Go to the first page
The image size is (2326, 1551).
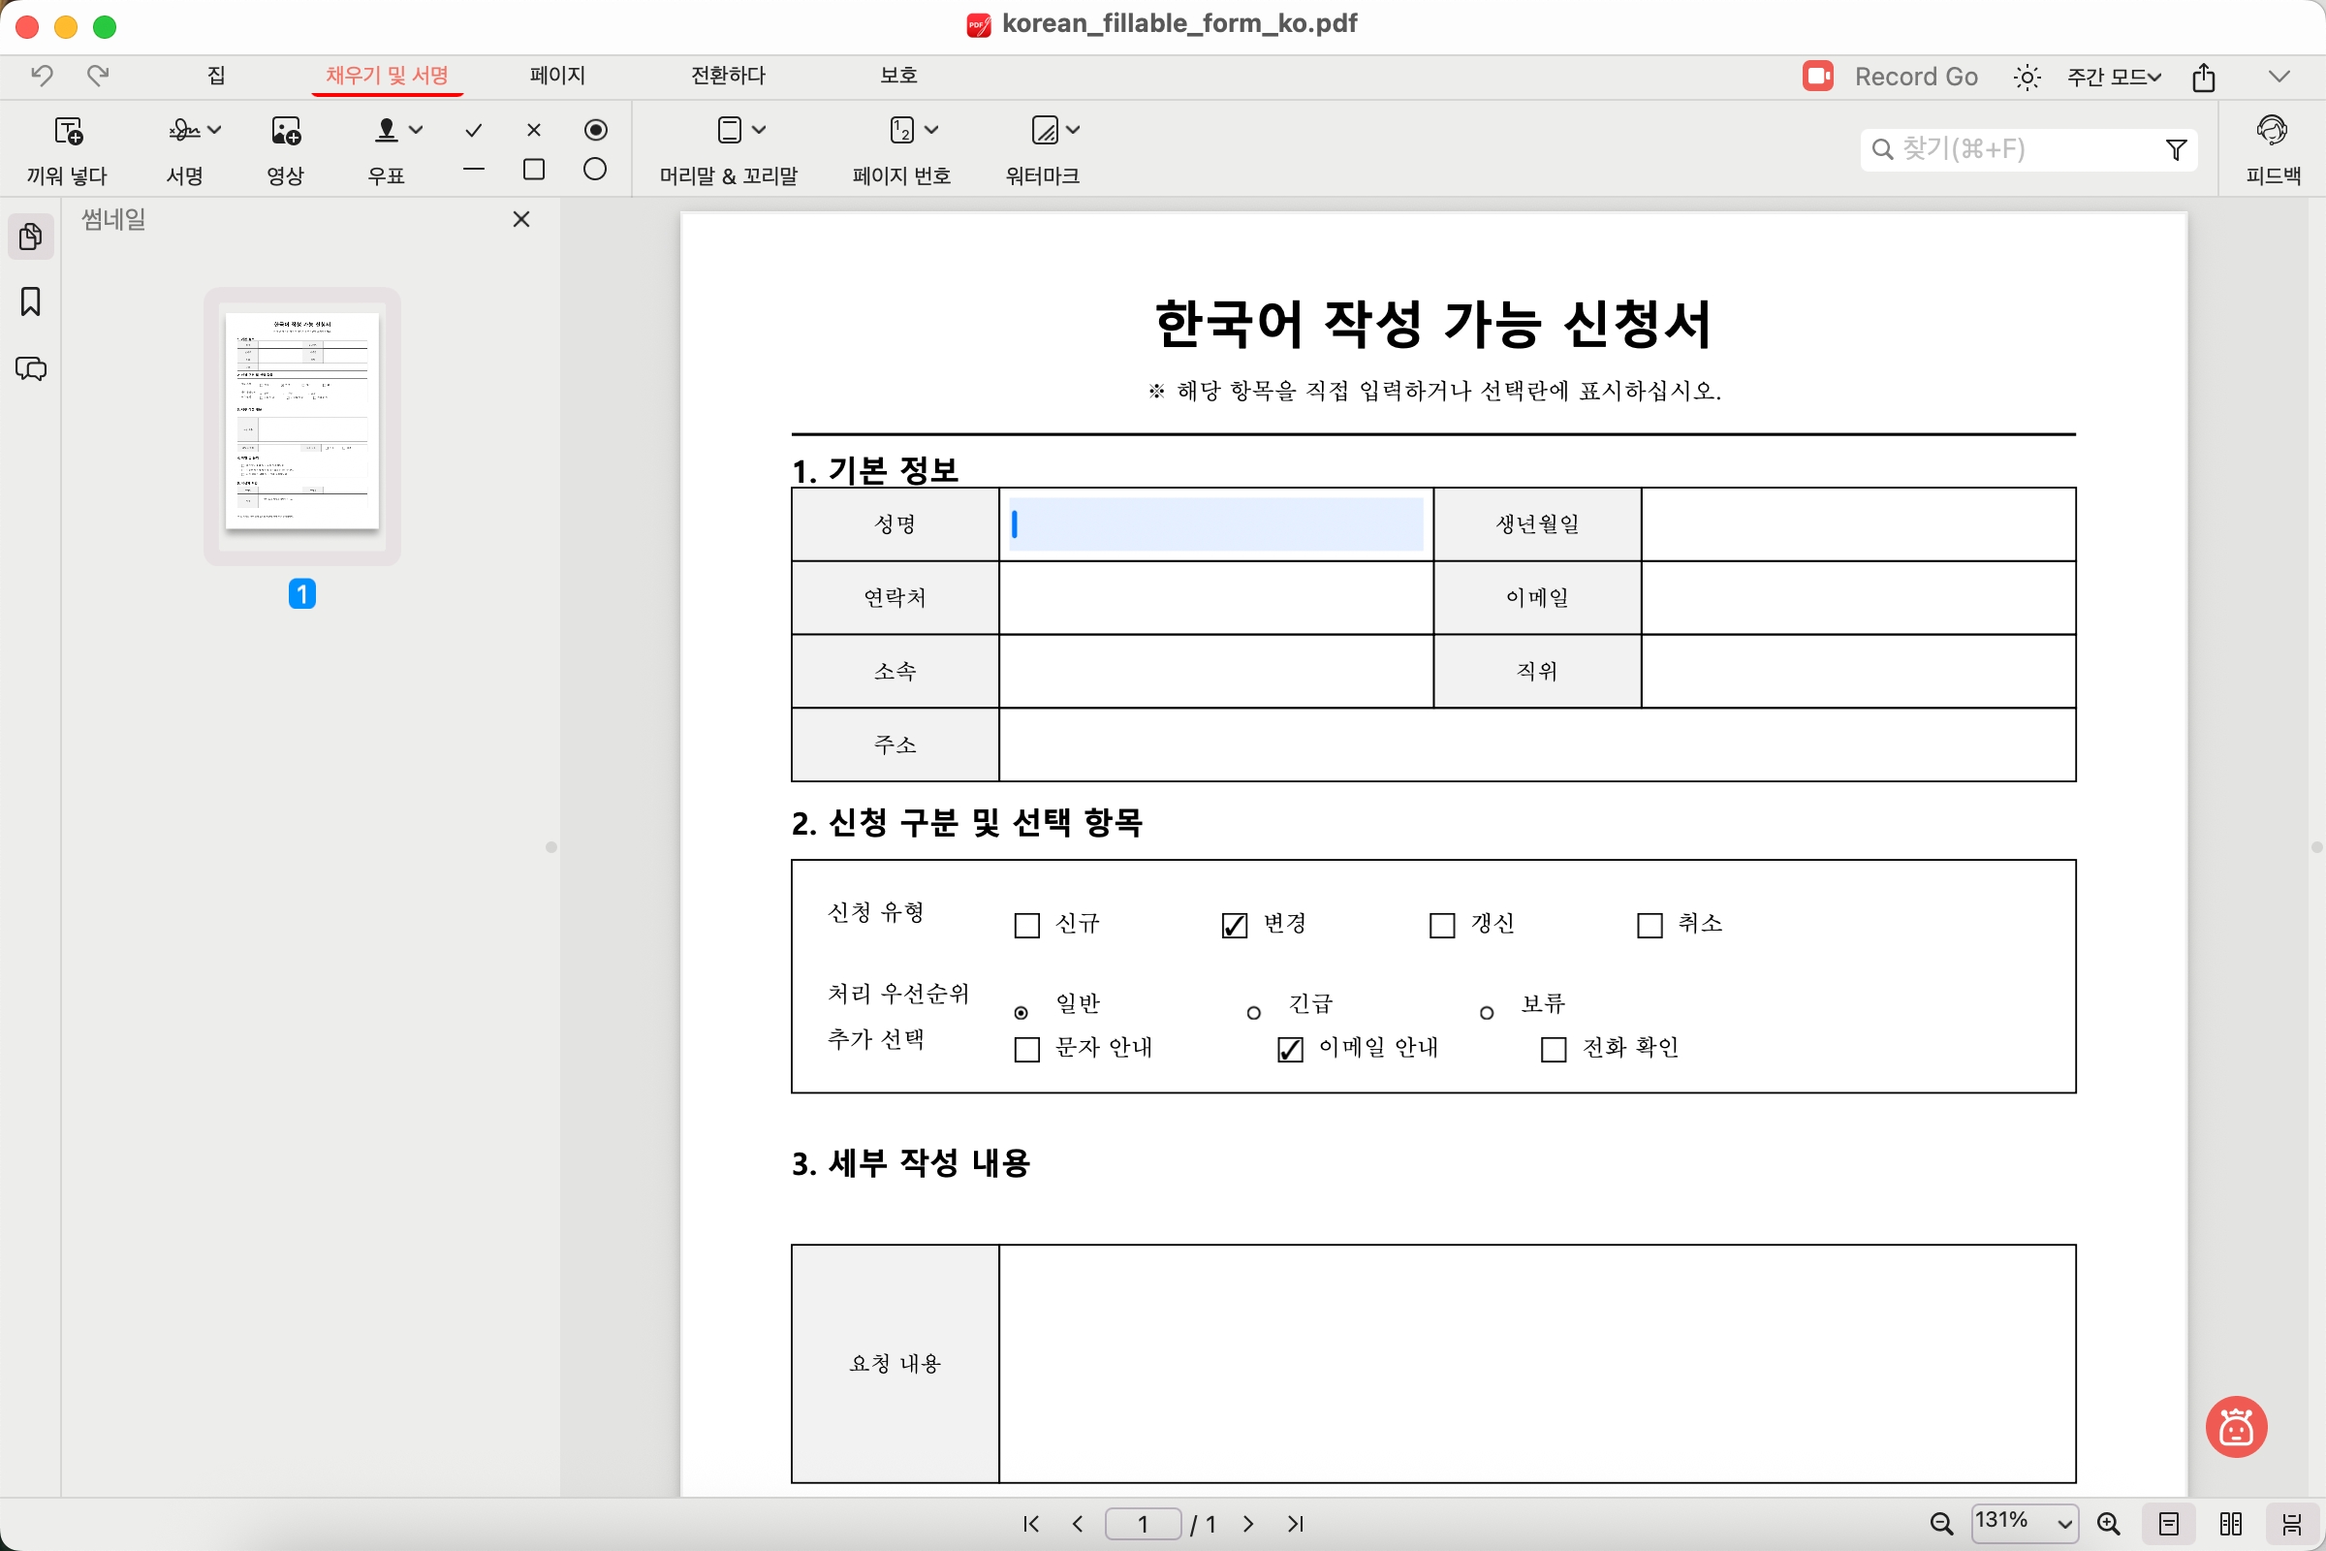[1031, 1524]
